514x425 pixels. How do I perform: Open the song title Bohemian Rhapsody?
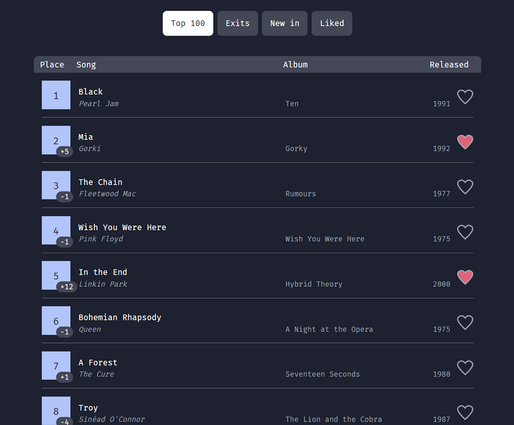pos(120,318)
